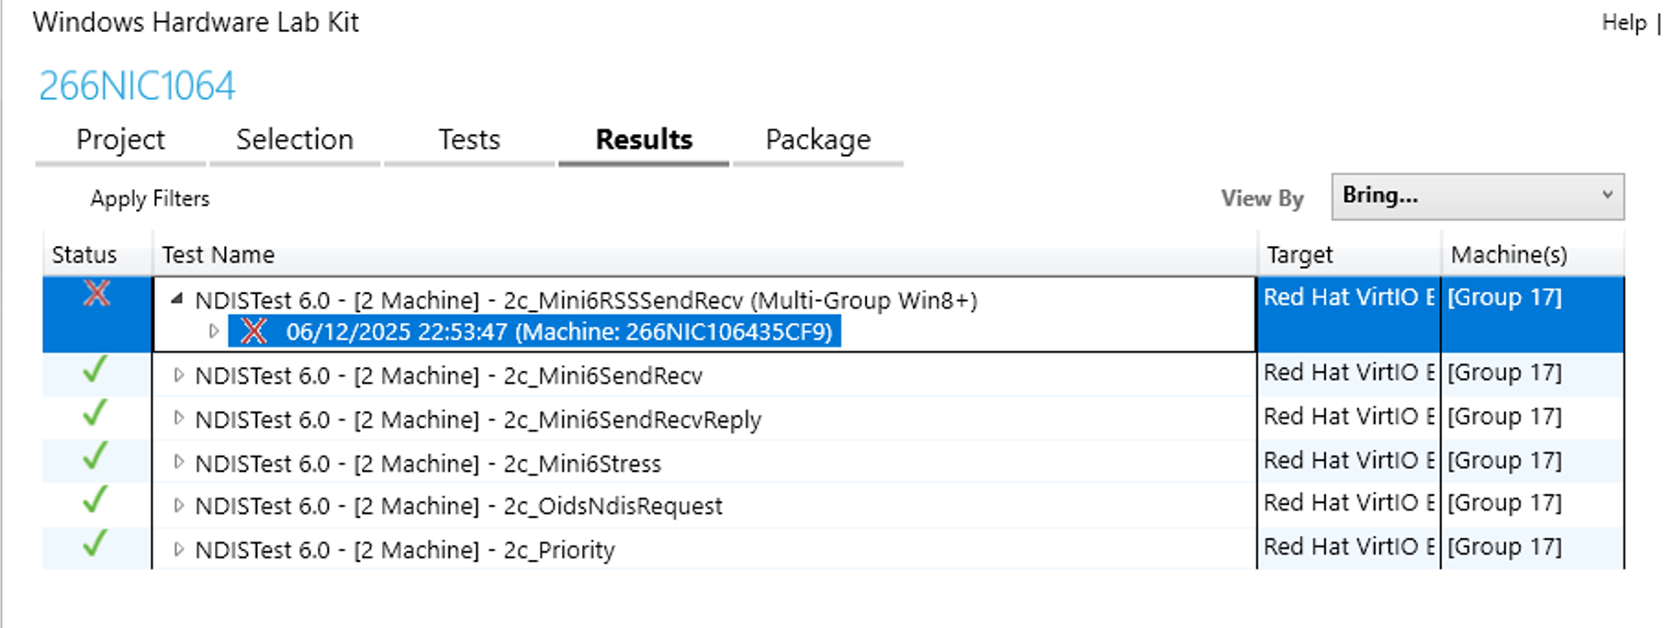Viewport: 1664px width, 628px height.
Task: Click Apply Filters
Action: pos(150,198)
